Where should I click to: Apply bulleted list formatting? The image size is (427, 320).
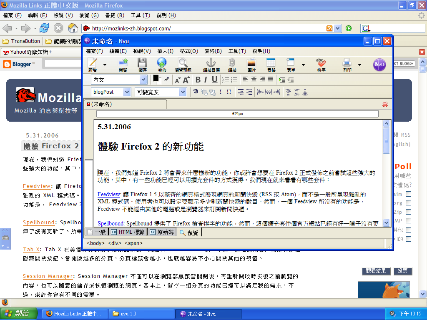[x=234, y=80]
